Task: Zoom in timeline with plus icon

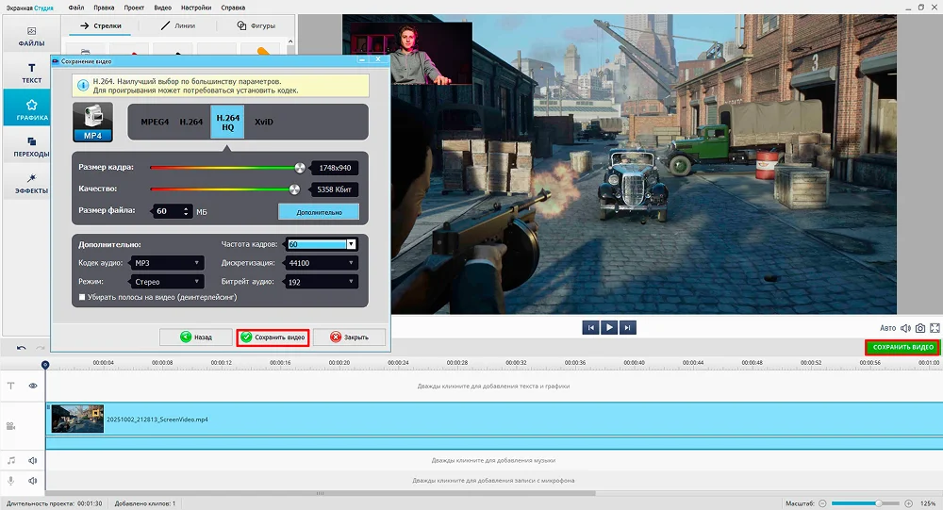Action: click(908, 504)
